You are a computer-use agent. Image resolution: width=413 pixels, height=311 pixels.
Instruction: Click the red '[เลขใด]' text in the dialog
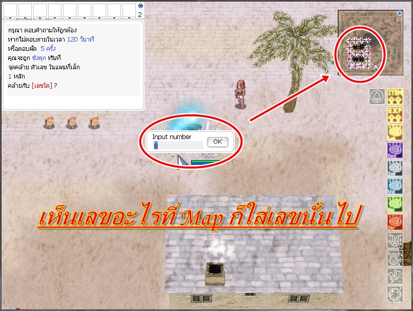42,86
